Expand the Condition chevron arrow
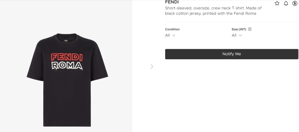This screenshot has width=299, height=132. (174, 35)
